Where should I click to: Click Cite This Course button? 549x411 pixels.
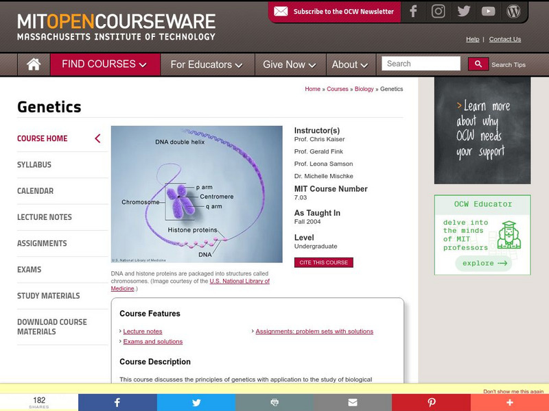point(323,262)
